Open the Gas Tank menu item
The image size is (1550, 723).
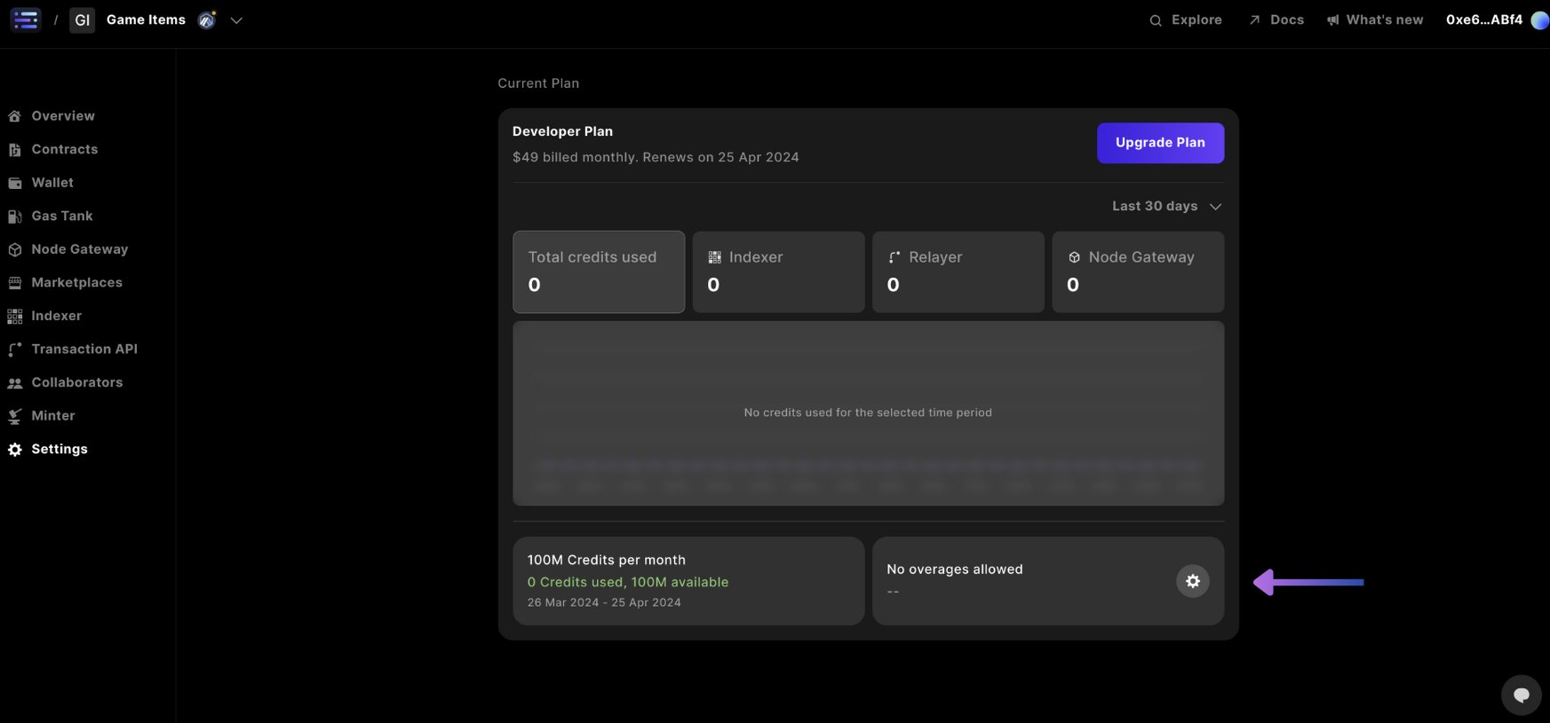click(x=62, y=216)
